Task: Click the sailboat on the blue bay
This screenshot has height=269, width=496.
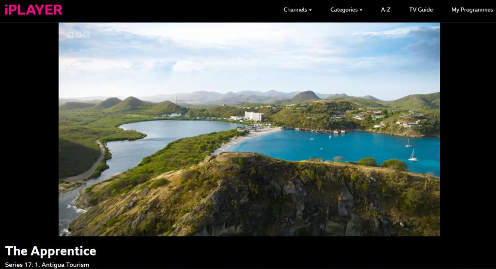Action: (x=413, y=155)
